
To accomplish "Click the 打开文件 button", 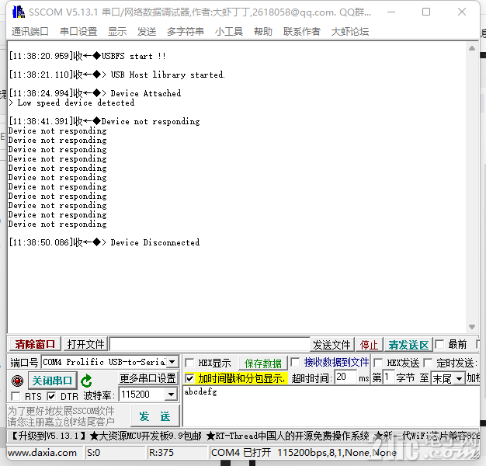I will pyautogui.click(x=85, y=344).
